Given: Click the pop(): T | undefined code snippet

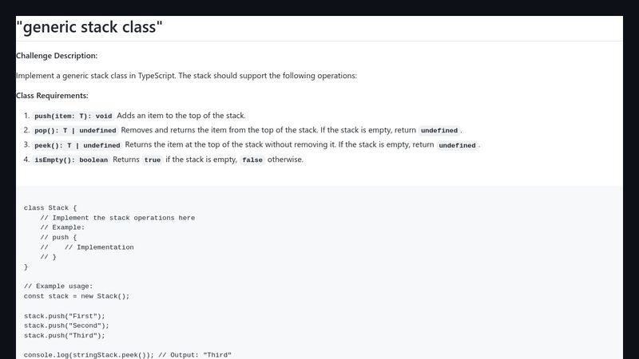Looking at the screenshot, I should click(75, 131).
